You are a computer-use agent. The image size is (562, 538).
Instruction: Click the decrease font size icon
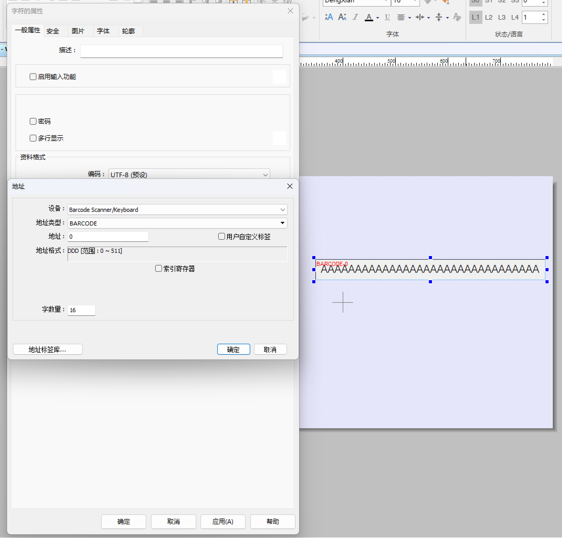click(x=342, y=17)
